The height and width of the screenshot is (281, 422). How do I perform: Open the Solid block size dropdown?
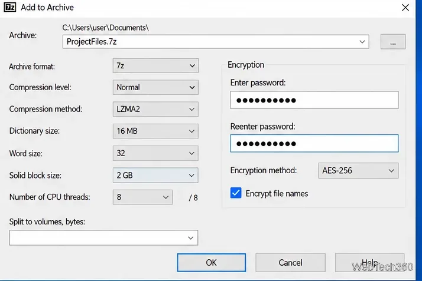155,176
